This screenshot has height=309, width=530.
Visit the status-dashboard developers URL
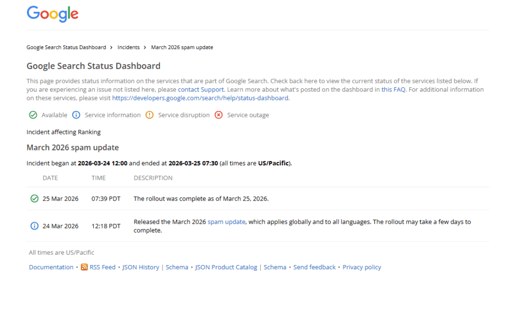point(200,98)
